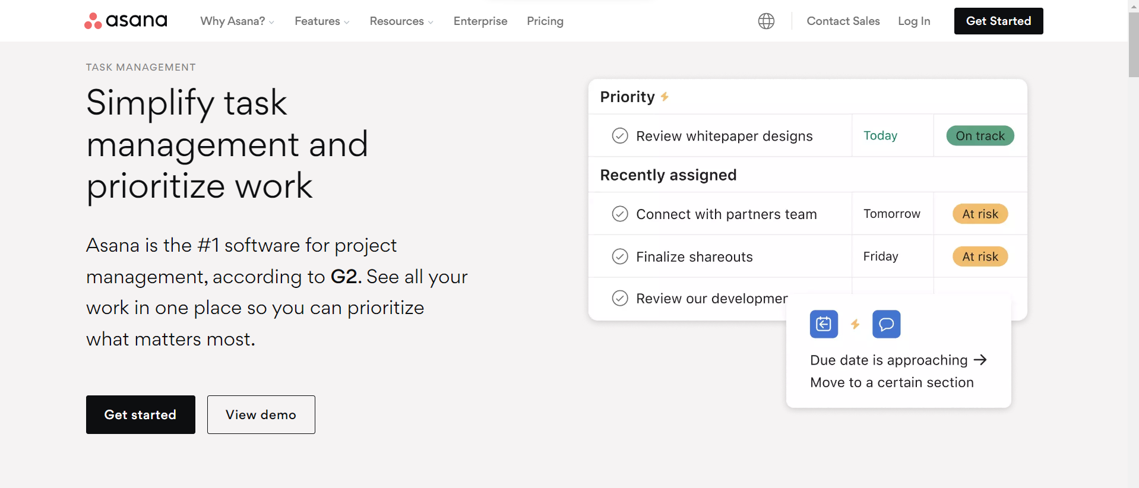The image size is (1139, 488).
Task: Click the Asana logo in the header
Action: tap(126, 21)
